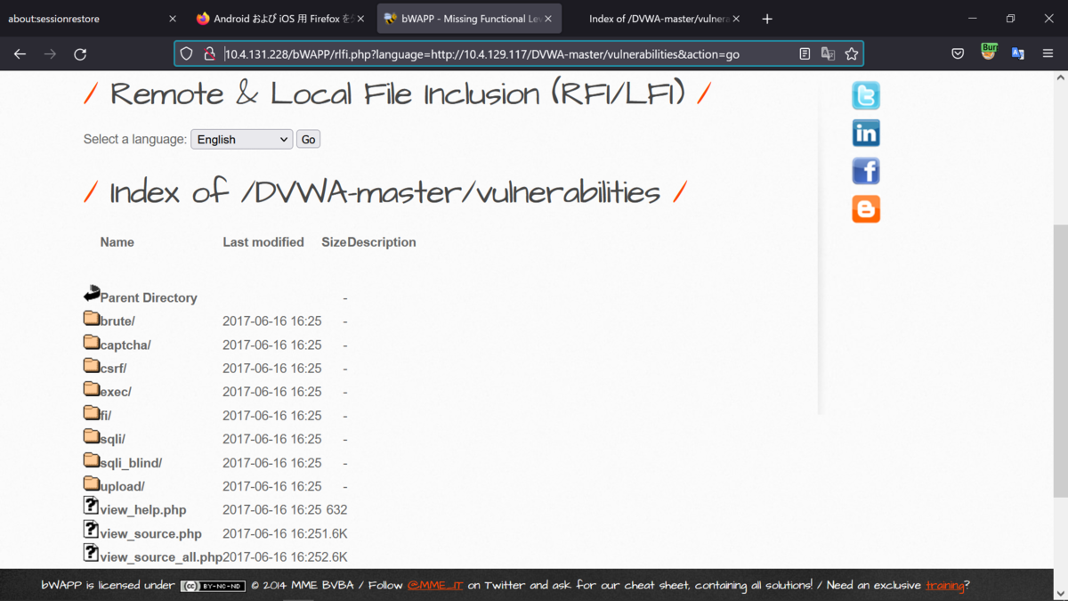Open the sqli_blind/ directory link
Viewport: 1068px width, 601px height.
131,463
